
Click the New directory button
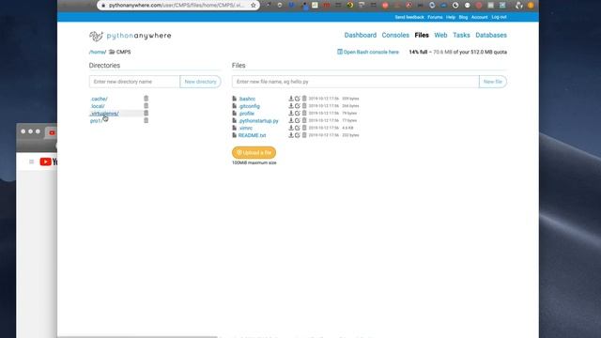point(200,82)
